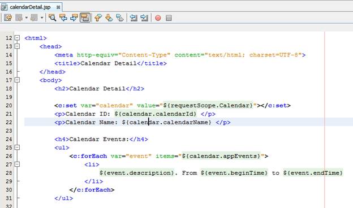
Task: Click the navigate Back toolbar icon
Action: (19, 18)
